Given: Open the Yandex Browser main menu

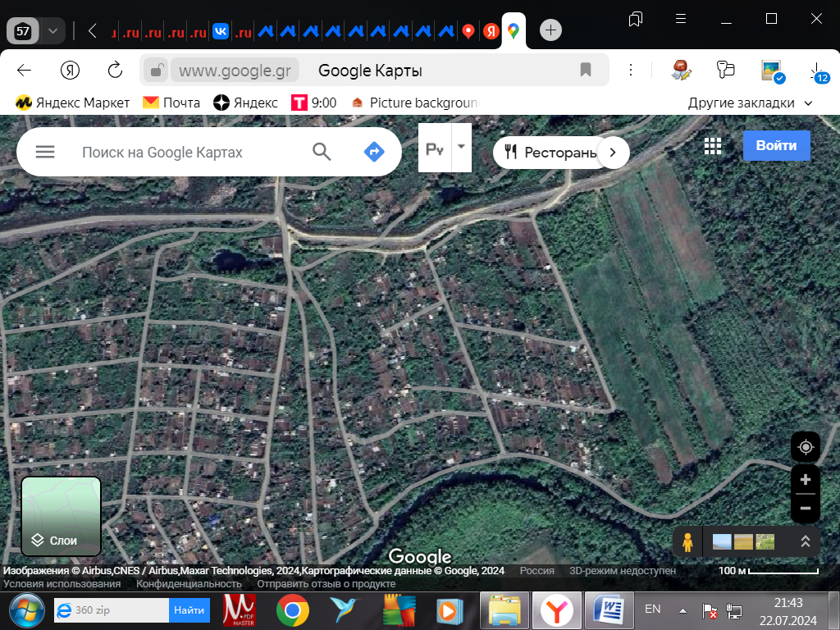Looking at the screenshot, I should coord(681,19).
